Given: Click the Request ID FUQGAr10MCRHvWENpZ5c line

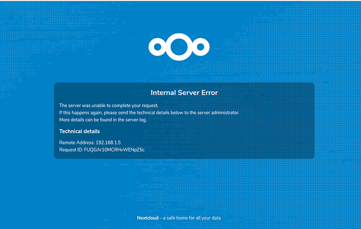Looking at the screenshot, I should 102,150.
